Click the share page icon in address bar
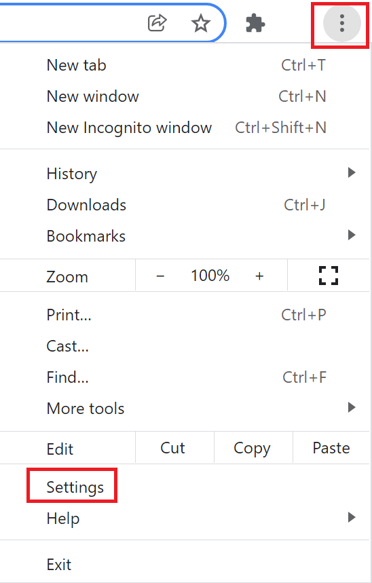372x583 pixels. coord(157,23)
